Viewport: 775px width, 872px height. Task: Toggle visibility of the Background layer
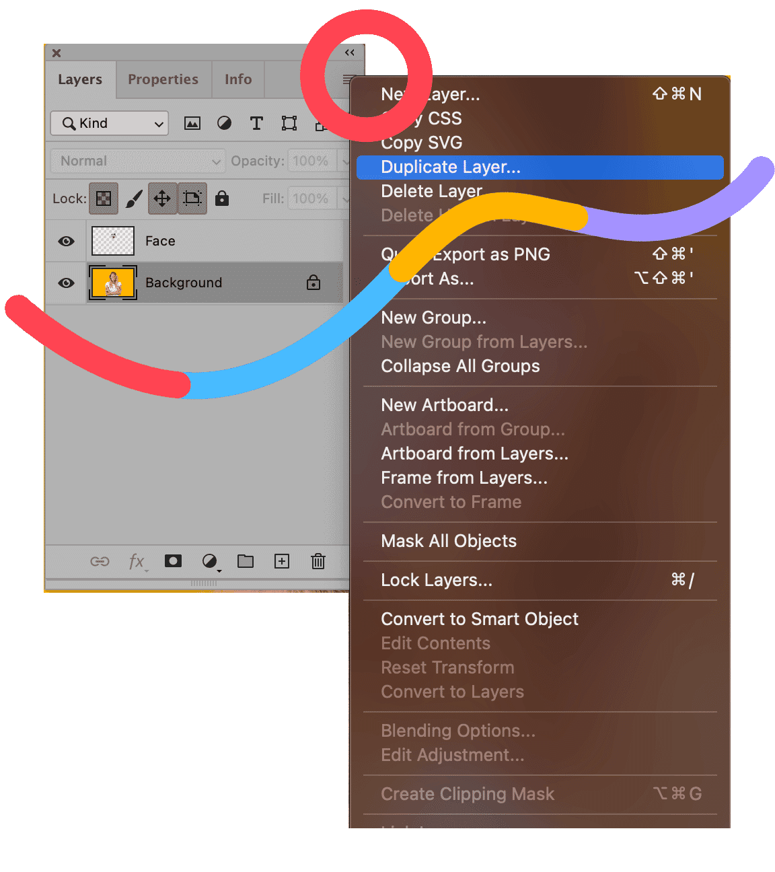point(66,283)
